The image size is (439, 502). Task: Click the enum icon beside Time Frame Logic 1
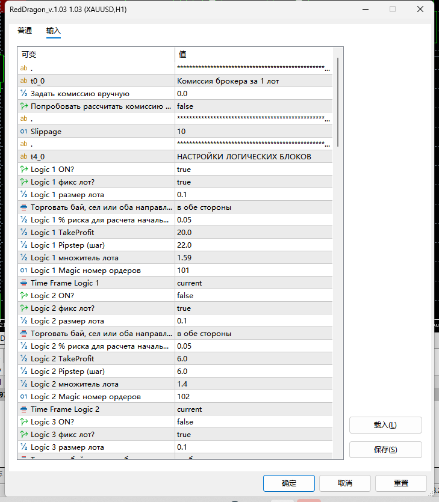coord(23,283)
